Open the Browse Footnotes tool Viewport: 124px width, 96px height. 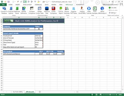67,10
